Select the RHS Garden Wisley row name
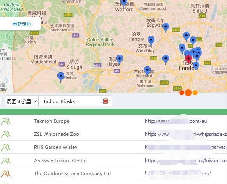 [x=55, y=147]
